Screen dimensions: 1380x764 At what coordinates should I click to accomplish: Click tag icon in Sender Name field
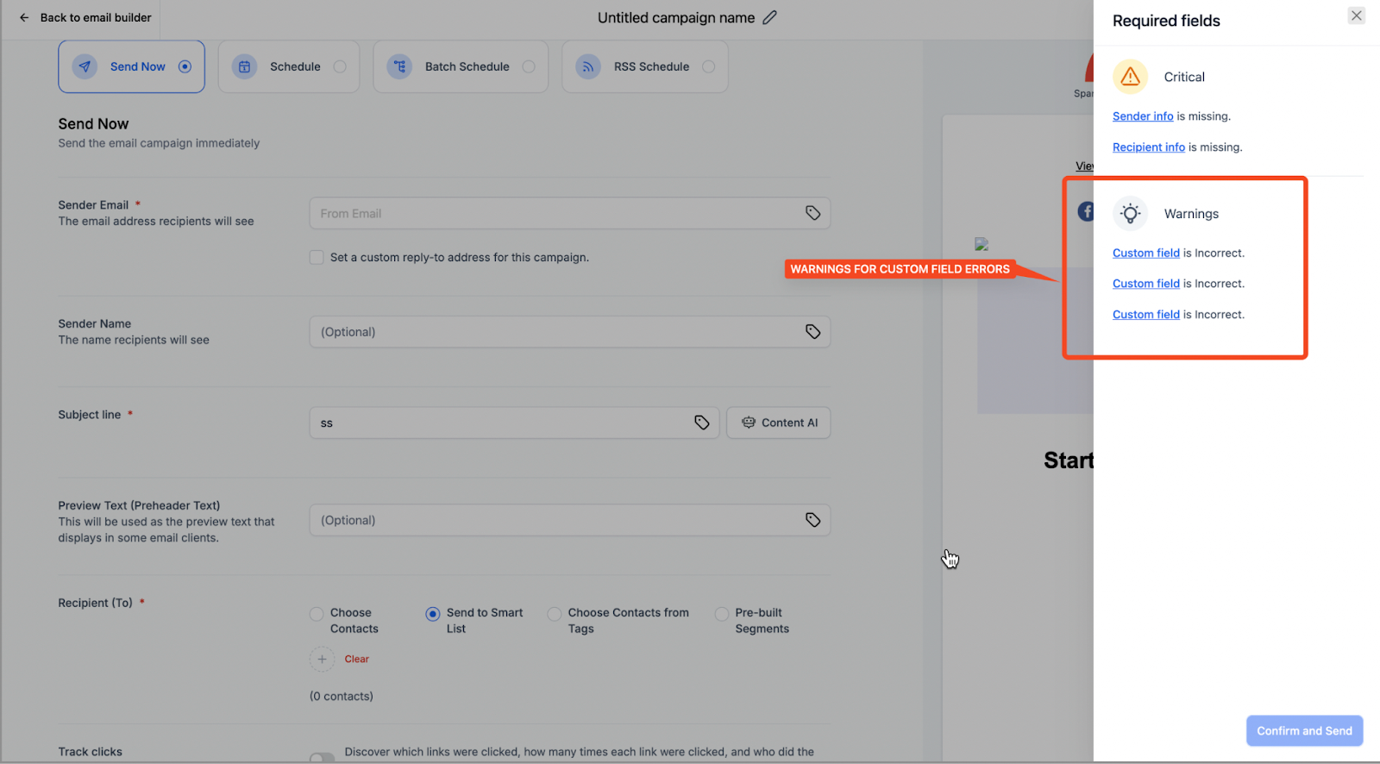[812, 332]
